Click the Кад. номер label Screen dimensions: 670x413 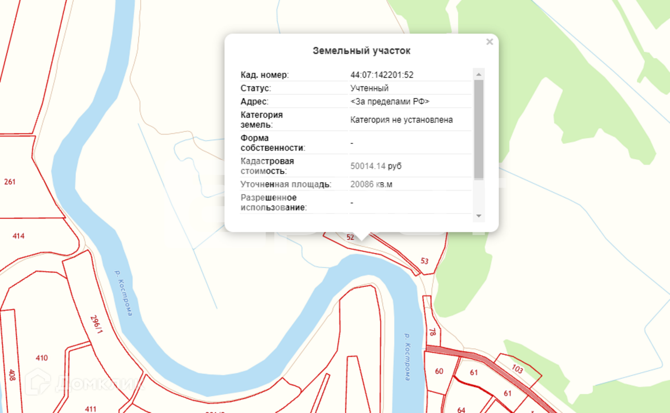click(264, 75)
